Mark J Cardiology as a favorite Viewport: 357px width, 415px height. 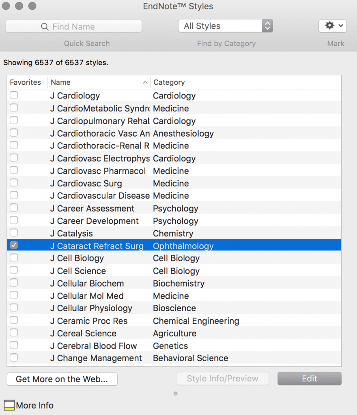[14, 95]
